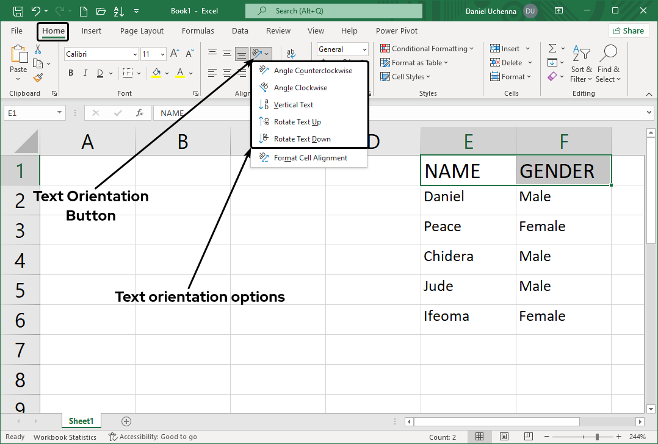Toggle underline formatting
This screenshot has height=444, width=658.
click(99, 73)
